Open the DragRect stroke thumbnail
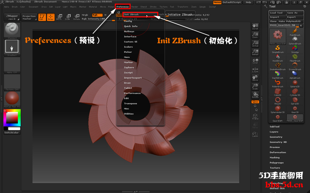This screenshot has height=193, width=310. tap(12, 48)
